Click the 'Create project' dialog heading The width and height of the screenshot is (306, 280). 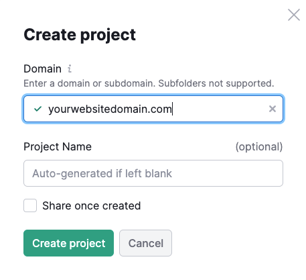pos(80,35)
